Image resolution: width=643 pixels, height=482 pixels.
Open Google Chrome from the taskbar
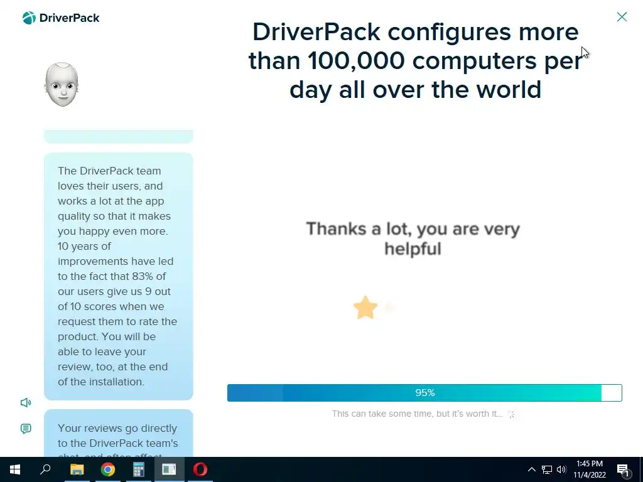pyautogui.click(x=108, y=469)
